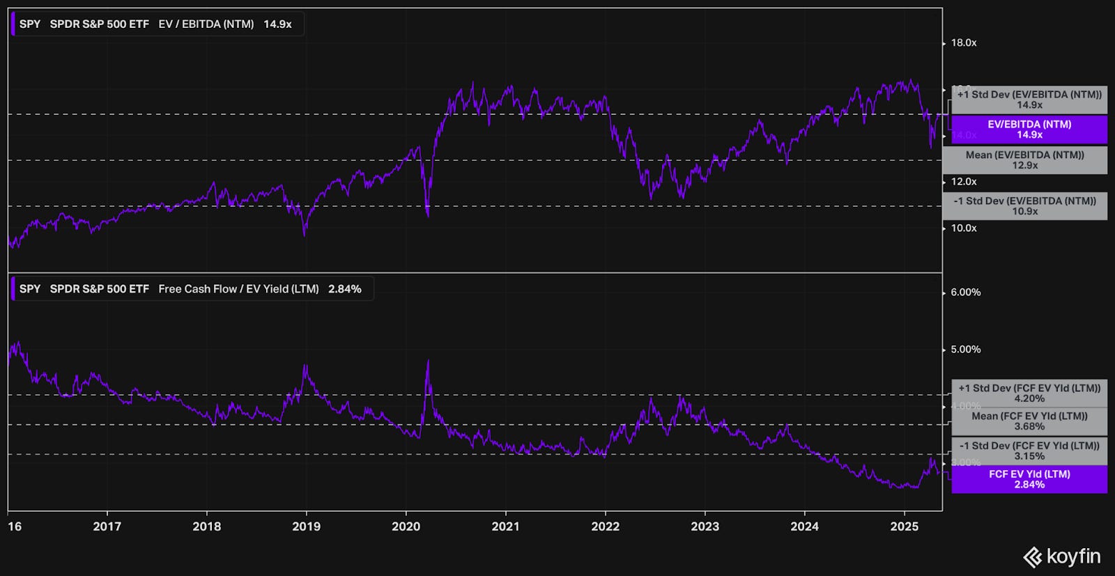Click the 12.0x axis label
Viewport: 1115px width, 576px height.
click(964, 182)
